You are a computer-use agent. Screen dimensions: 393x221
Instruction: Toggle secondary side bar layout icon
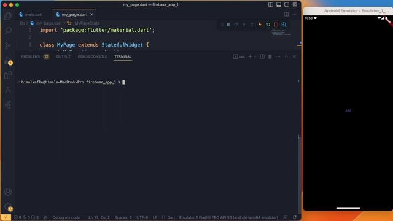click(x=287, y=4)
